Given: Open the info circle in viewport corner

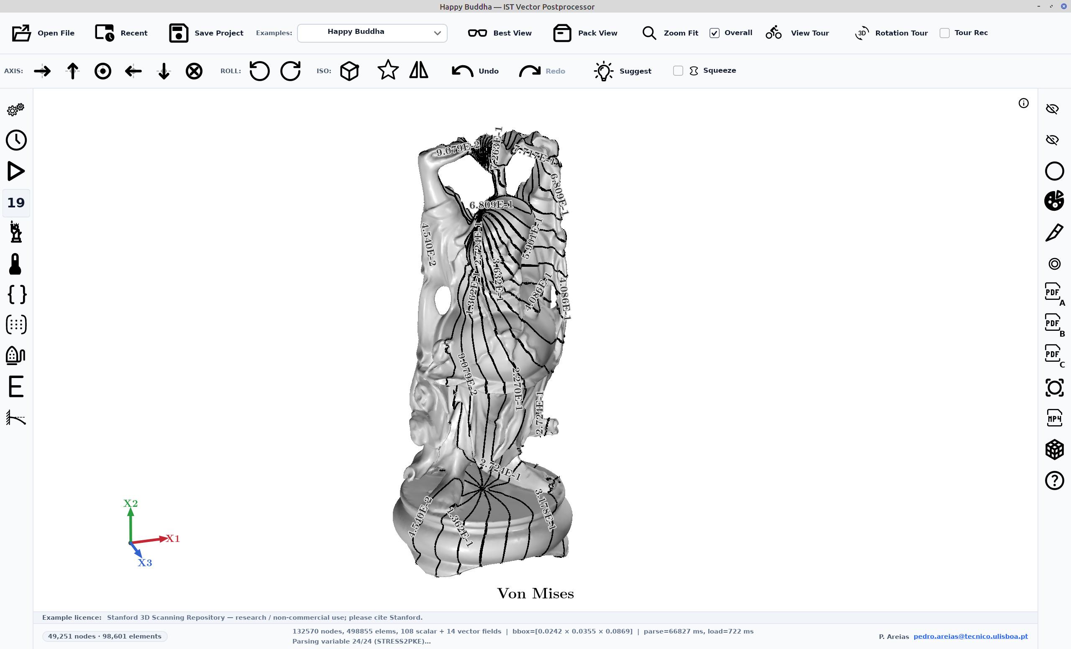Looking at the screenshot, I should pyautogui.click(x=1024, y=103).
